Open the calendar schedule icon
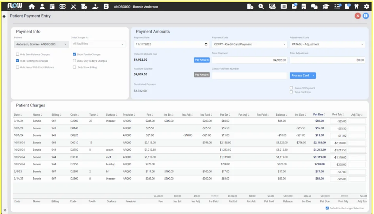 coord(52,7)
